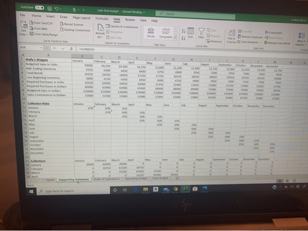Screen dimensions: 308x231
Task: Open the Operating Budget sheet tab
Action: pos(136,179)
